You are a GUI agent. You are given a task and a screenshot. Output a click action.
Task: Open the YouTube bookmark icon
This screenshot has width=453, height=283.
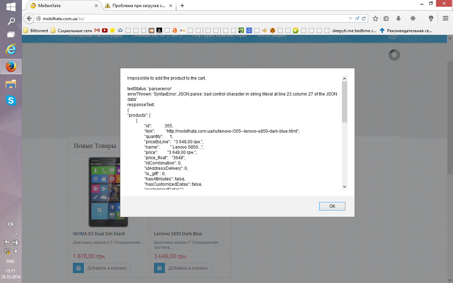coord(105,31)
